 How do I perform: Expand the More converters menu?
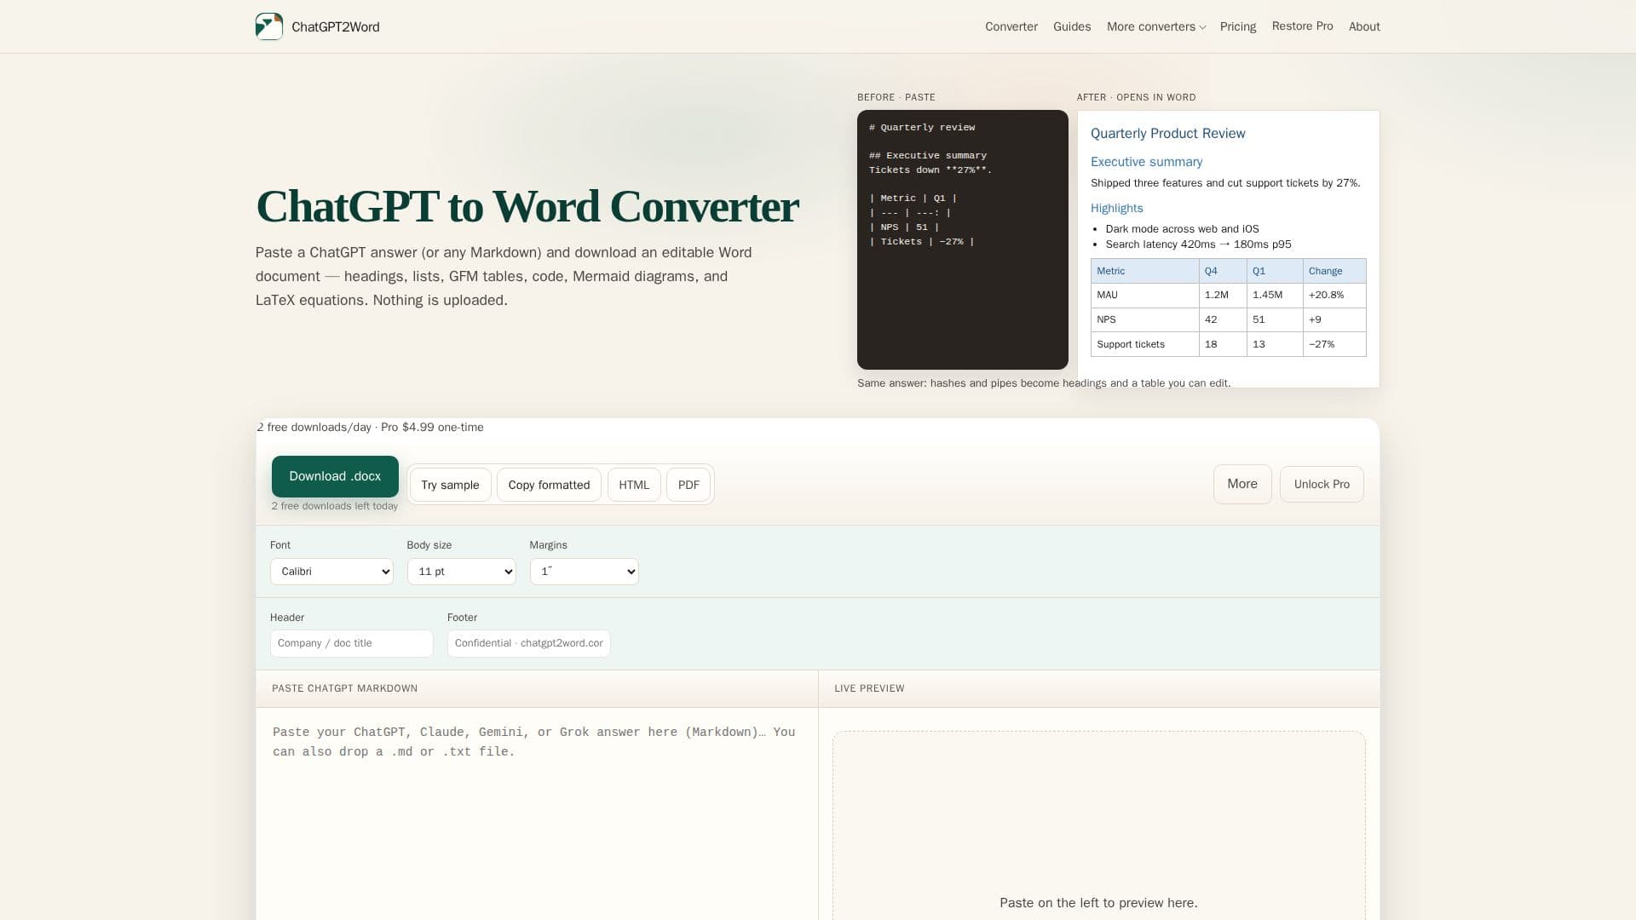pyautogui.click(x=1156, y=26)
